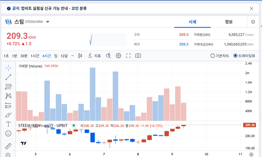Select the ruler measure tool
The width and height of the screenshot is (262, 157).
(8, 146)
